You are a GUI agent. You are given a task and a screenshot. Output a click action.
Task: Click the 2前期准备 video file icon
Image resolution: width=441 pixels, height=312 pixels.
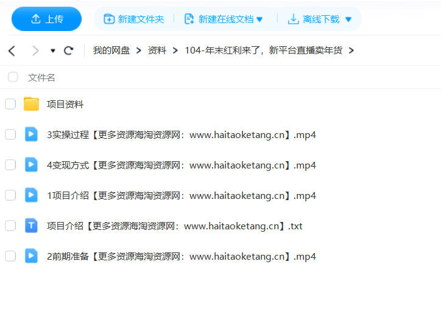click(31, 256)
